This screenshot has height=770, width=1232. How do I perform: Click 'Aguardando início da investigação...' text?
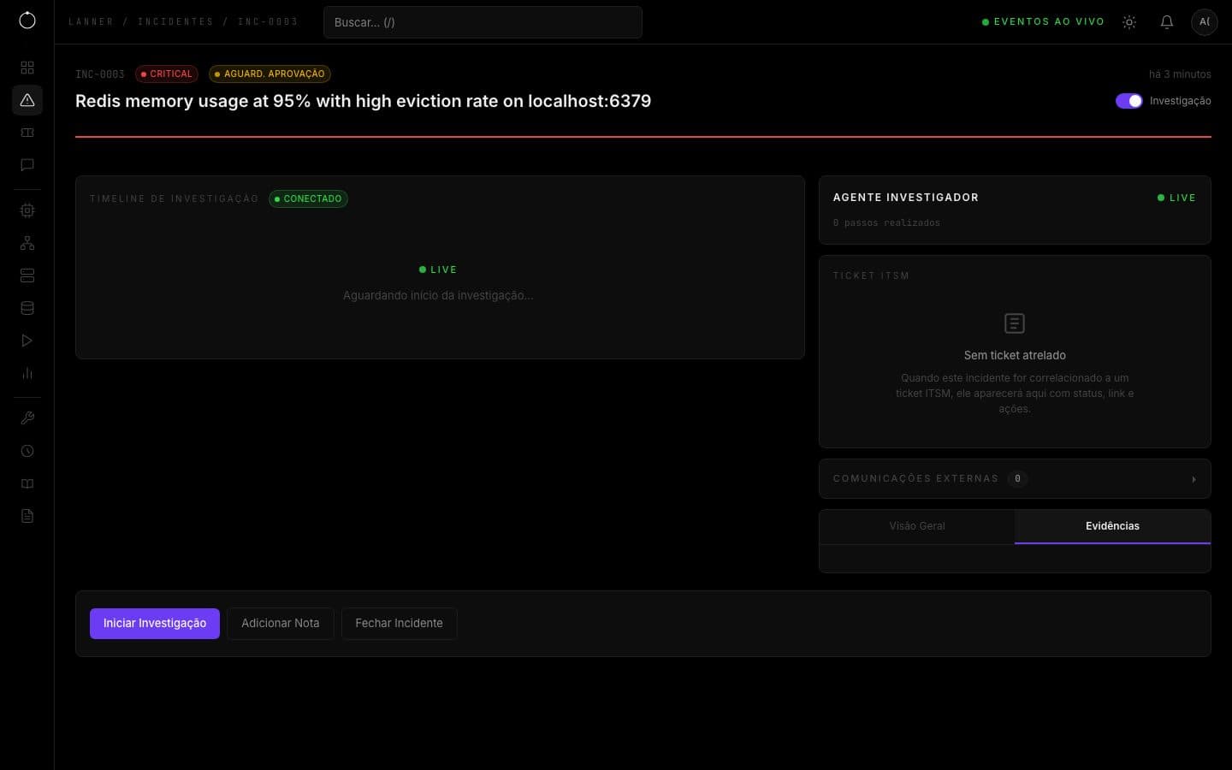click(438, 295)
